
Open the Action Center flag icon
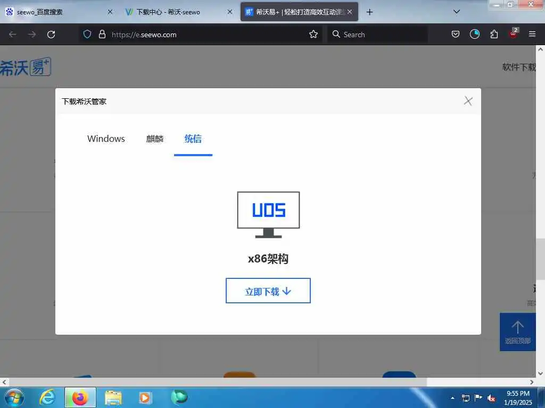pyautogui.click(x=478, y=398)
